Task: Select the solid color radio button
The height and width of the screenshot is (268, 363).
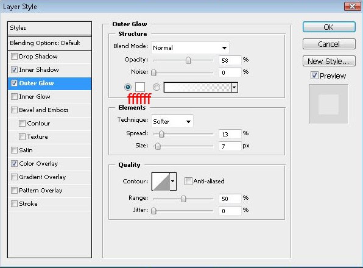Action: [x=127, y=87]
